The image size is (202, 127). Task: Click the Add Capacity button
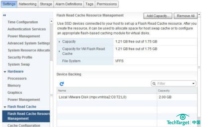[x=158, y=16]
